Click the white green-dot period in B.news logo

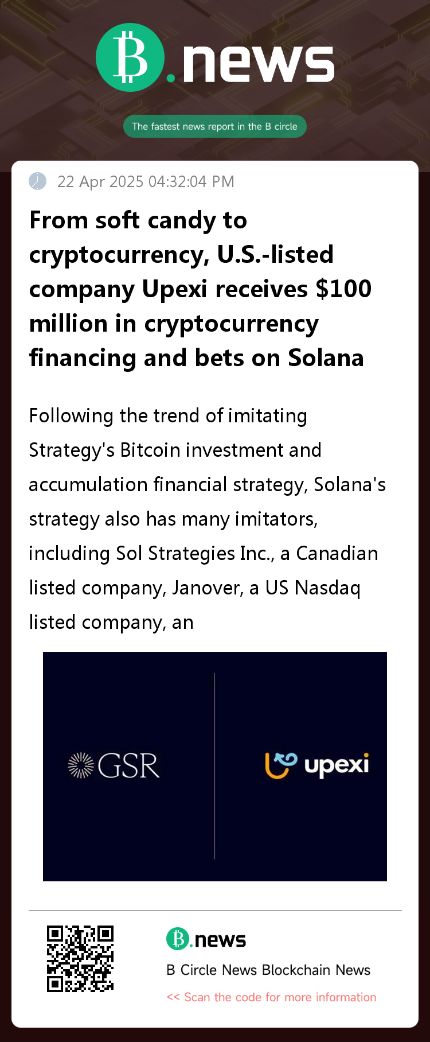[170, 77]
